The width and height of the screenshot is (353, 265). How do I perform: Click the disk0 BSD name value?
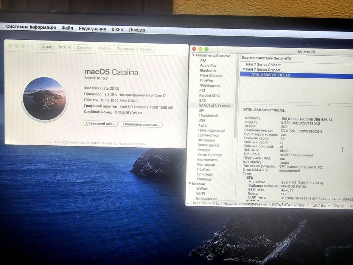284,151
